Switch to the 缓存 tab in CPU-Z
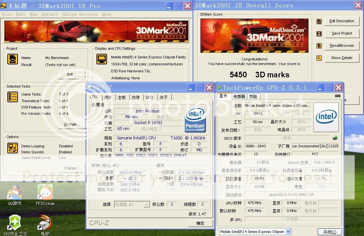364x236 pixels. coord(108,97)
